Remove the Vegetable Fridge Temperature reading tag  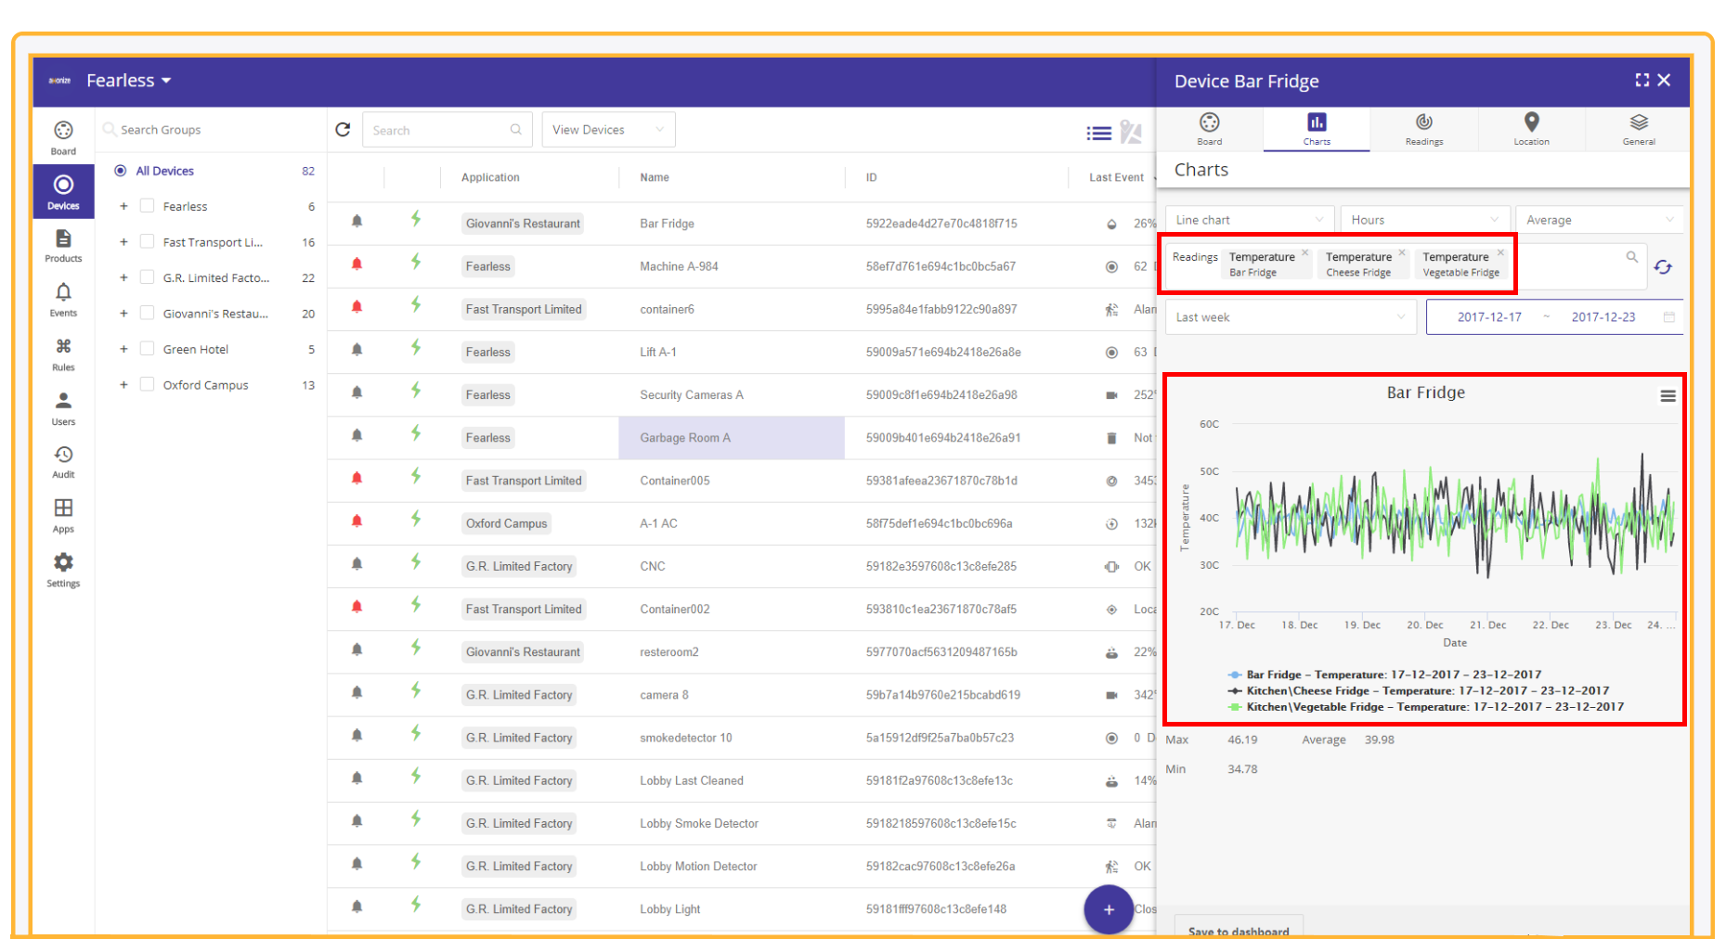1500,252
